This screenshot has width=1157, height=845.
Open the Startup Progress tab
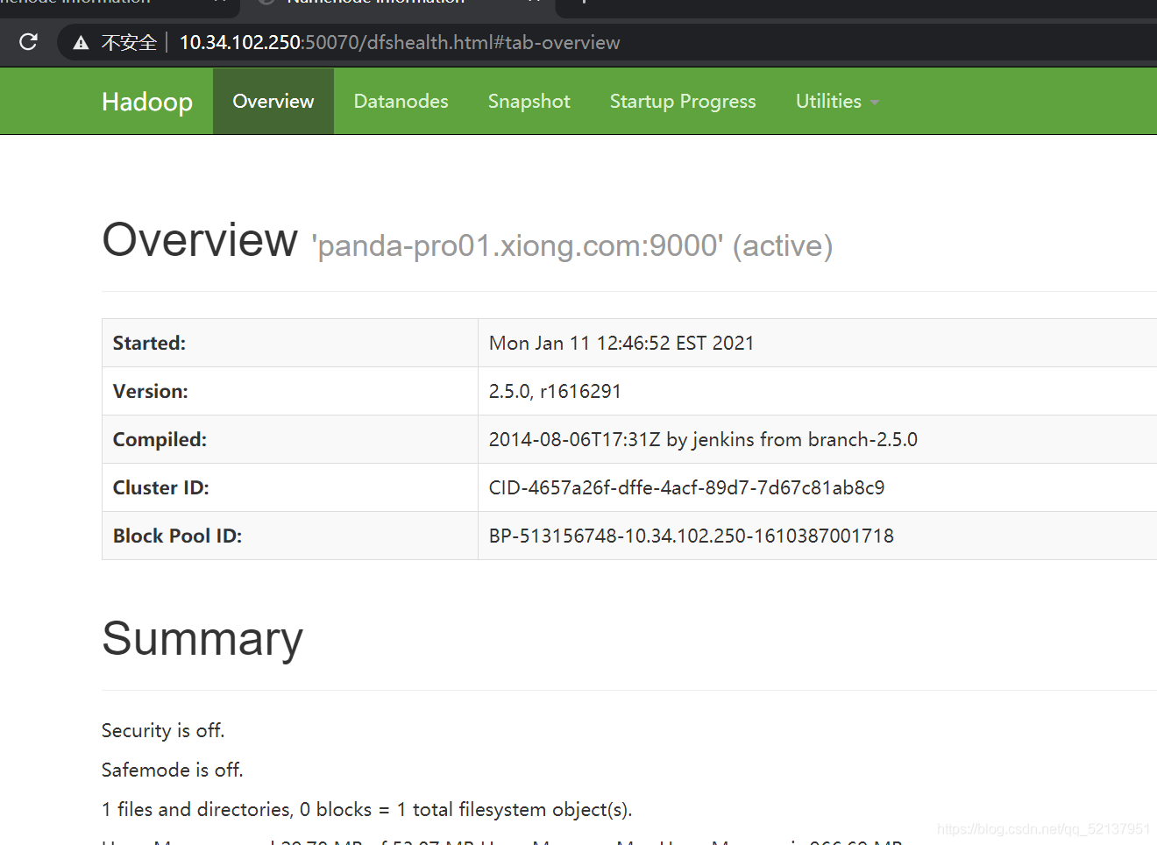pyautogui.click(x=683, y=102)
